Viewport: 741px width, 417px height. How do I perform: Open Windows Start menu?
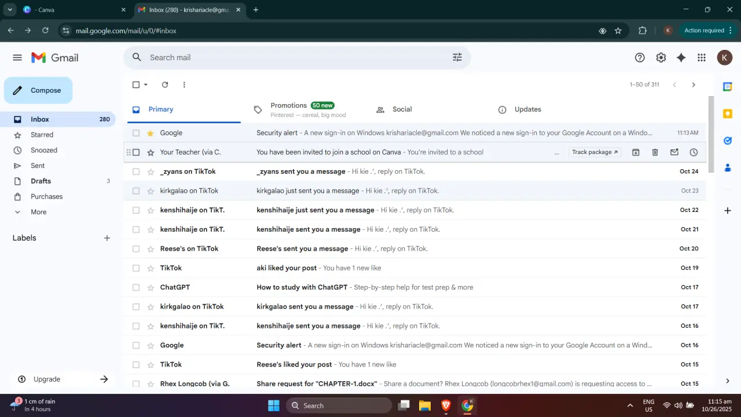(274, 405)
